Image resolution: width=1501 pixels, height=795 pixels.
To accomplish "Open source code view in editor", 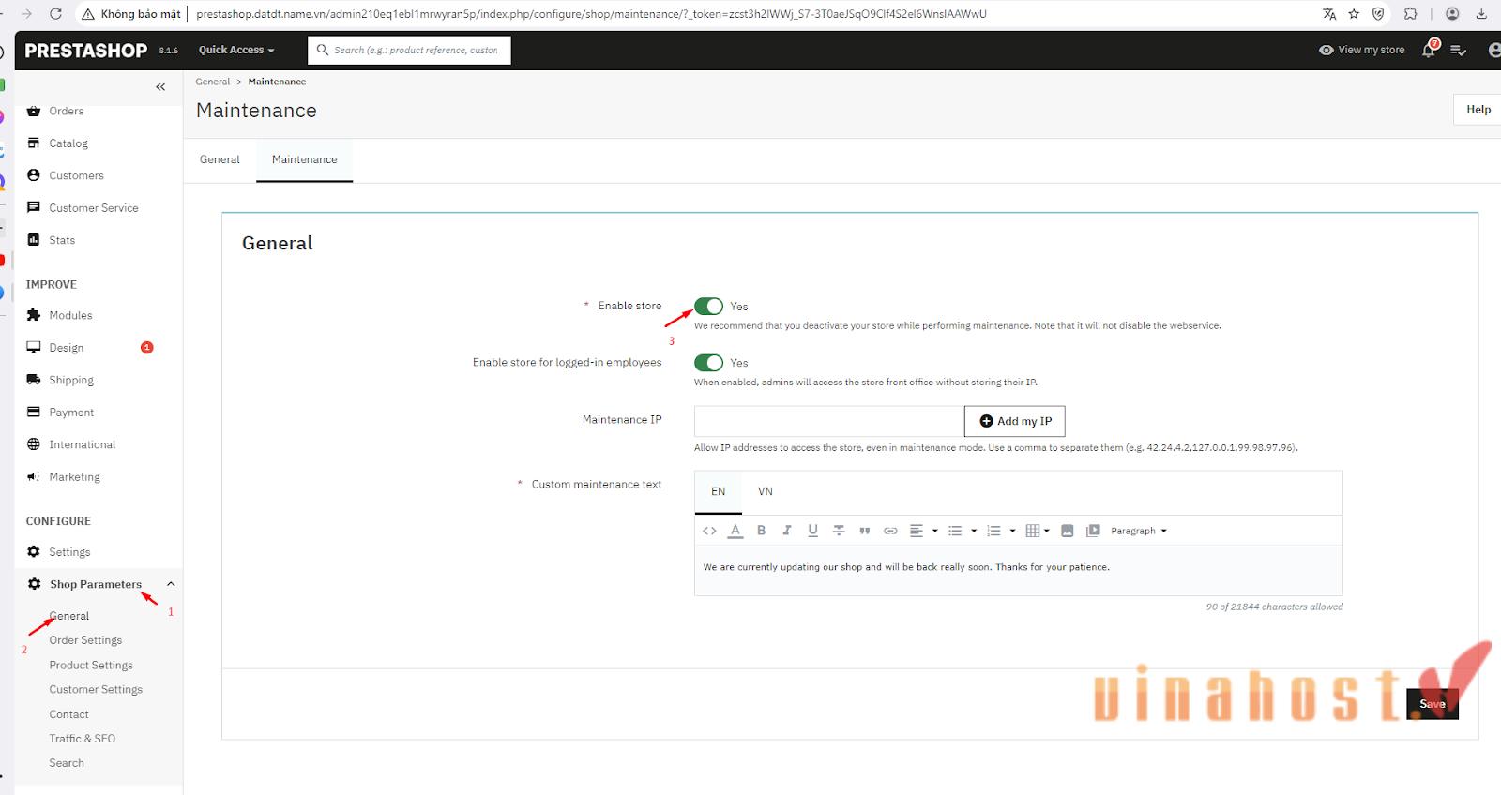I will [709, 531].
